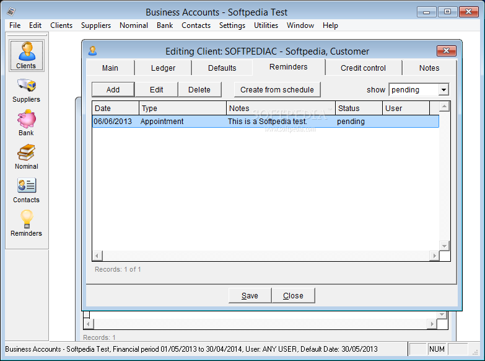Click reminders list scroll right arrow

tap(434, 256)
